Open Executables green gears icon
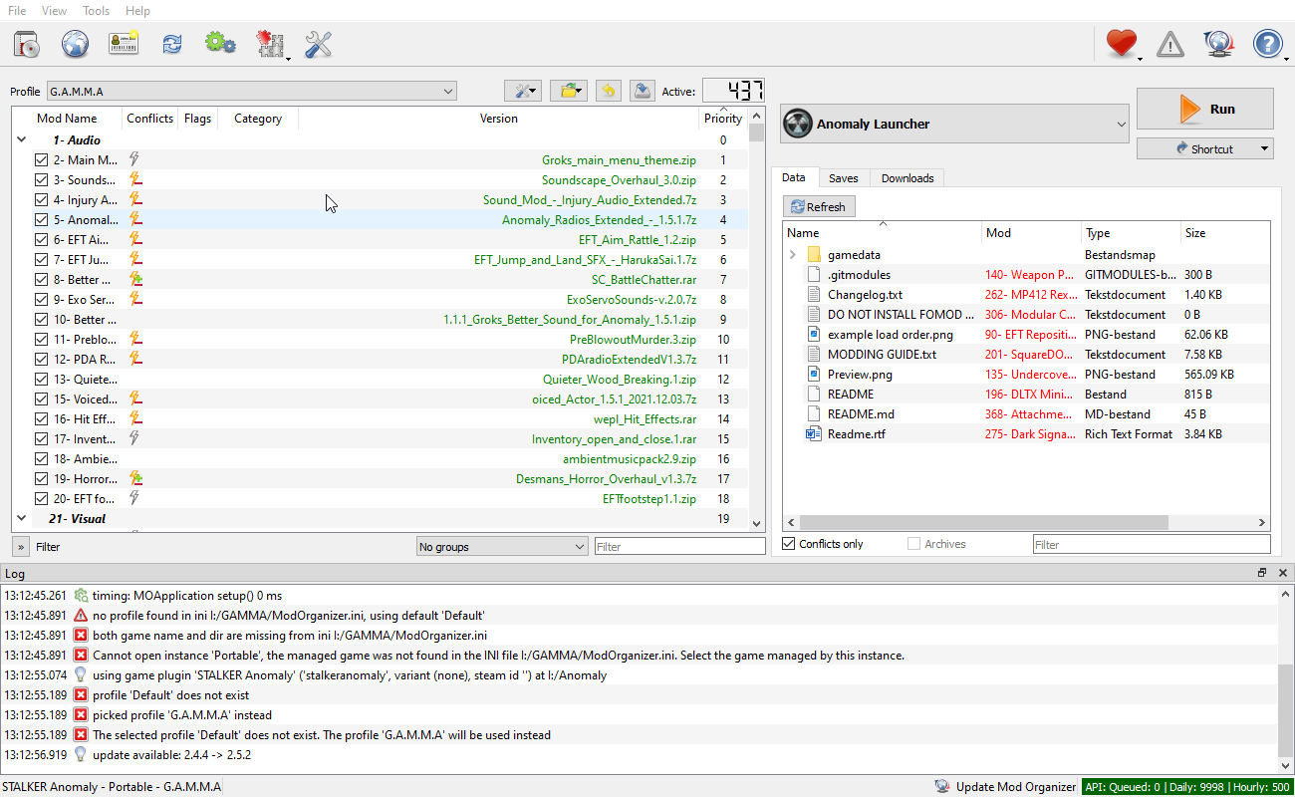The height and width of the screenshot is (797, 1295). click(x=220, y=44)
